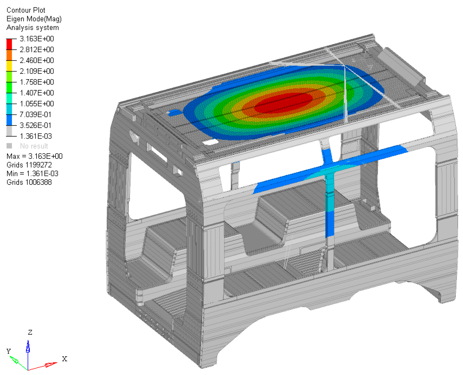Click the orange legend color band
The image size is (463, 375).
[x=9, y=55]
